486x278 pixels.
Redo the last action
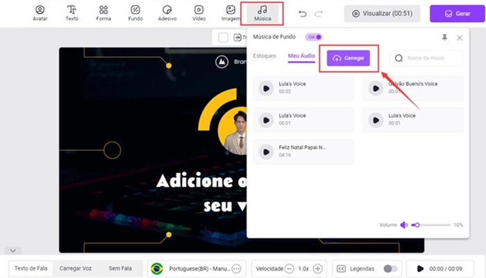(x=318, y=14)
